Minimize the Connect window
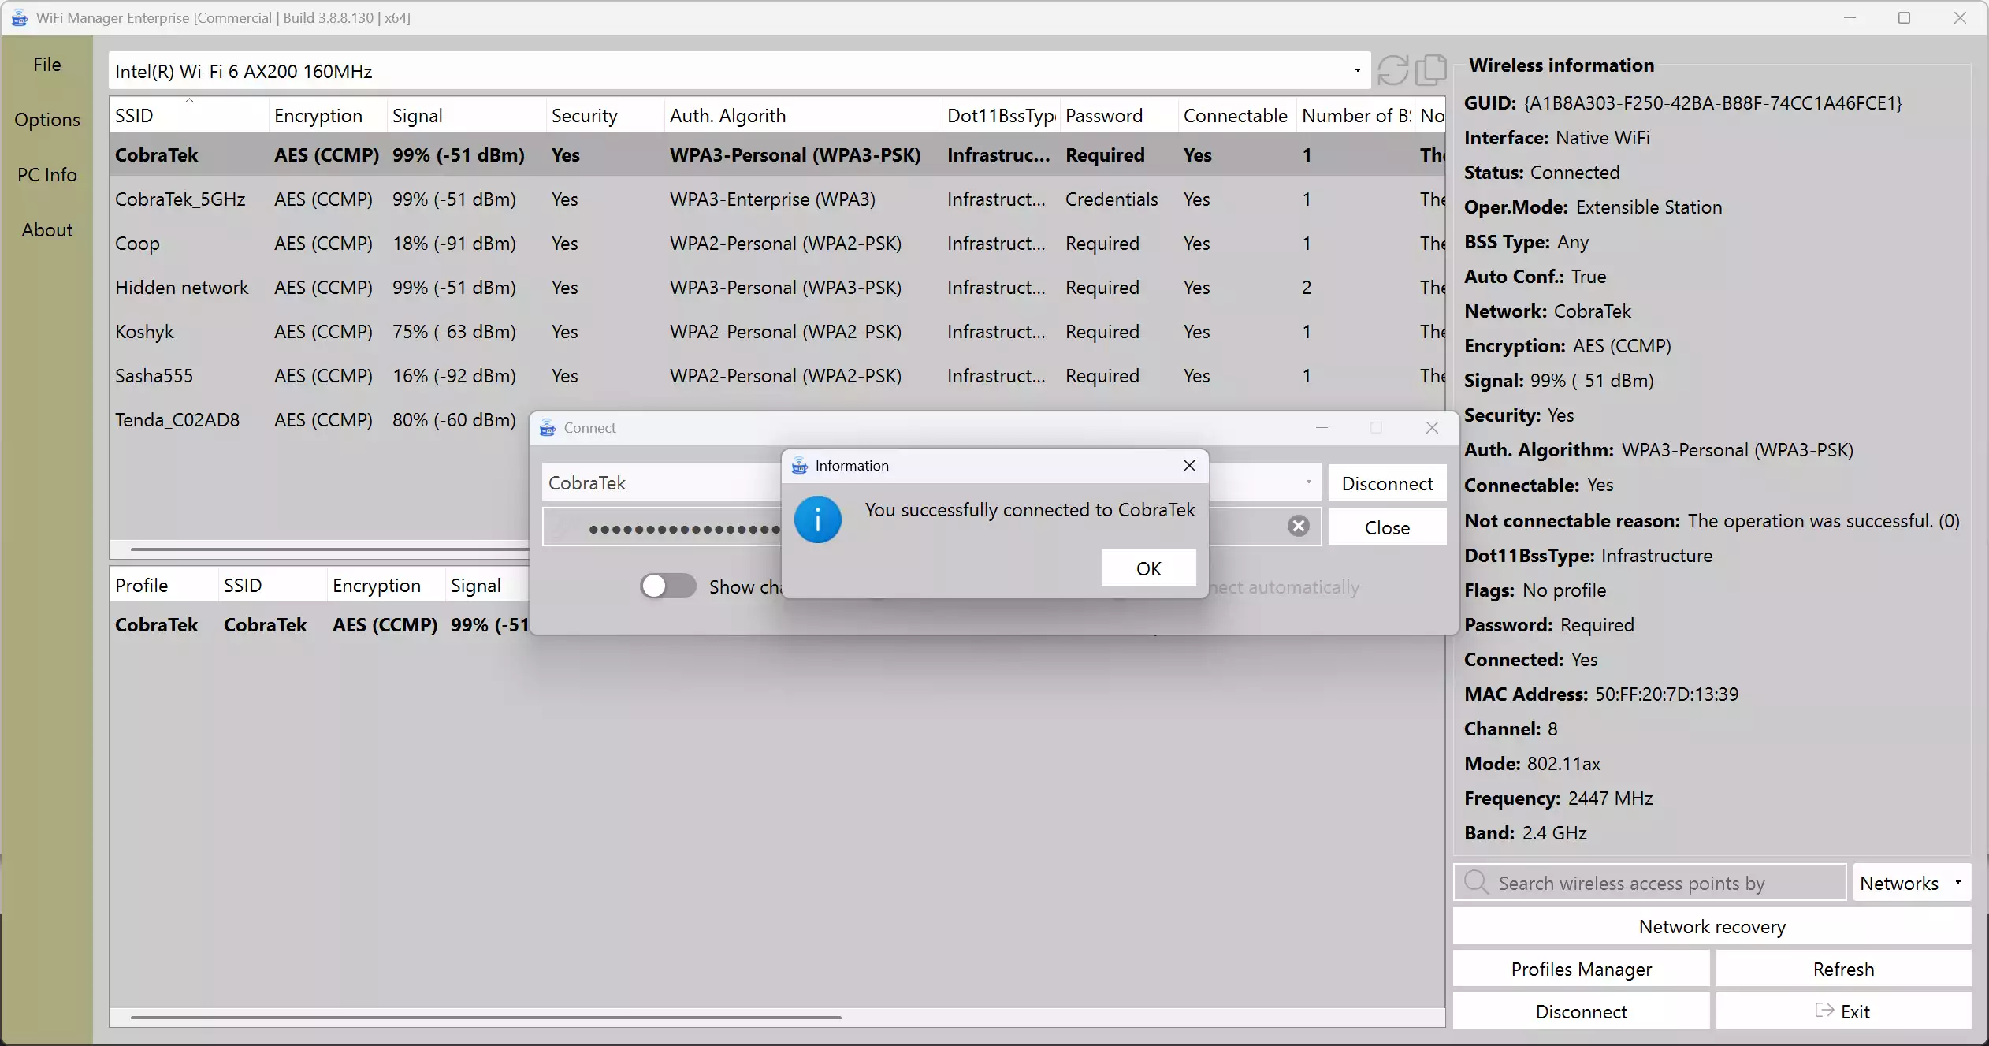The height and width of the screenshot is (1046, 1989). [1322, 427]
